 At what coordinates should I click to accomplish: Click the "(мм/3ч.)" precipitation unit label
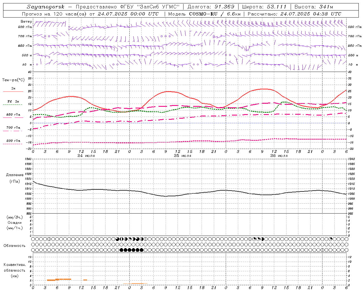pos(15,217)
